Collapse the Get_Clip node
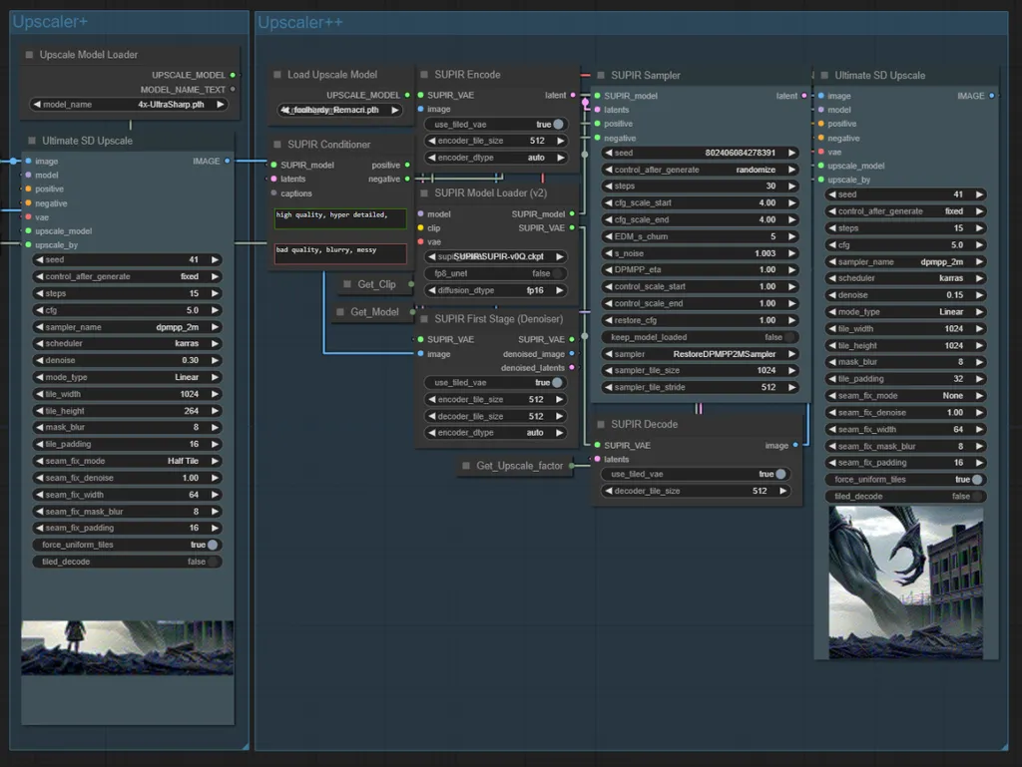Screen dimensions: 1022x767 [347, 284]
